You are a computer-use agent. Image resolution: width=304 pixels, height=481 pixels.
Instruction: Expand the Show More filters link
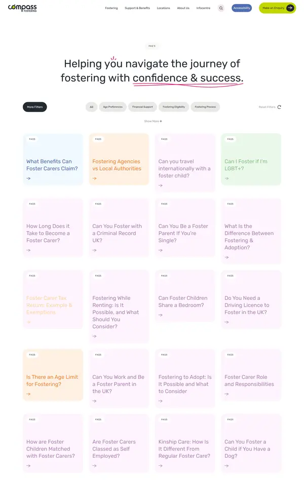[153, 121]
